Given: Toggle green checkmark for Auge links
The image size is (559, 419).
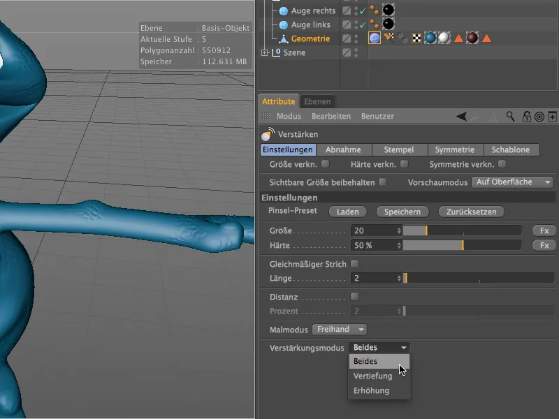Looking at the screenshot, I should pos(363,25).
